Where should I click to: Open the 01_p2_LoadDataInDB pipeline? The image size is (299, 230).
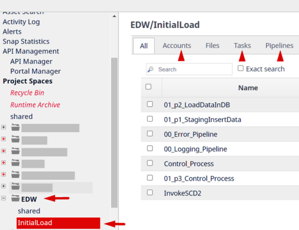tap(197, 105)
